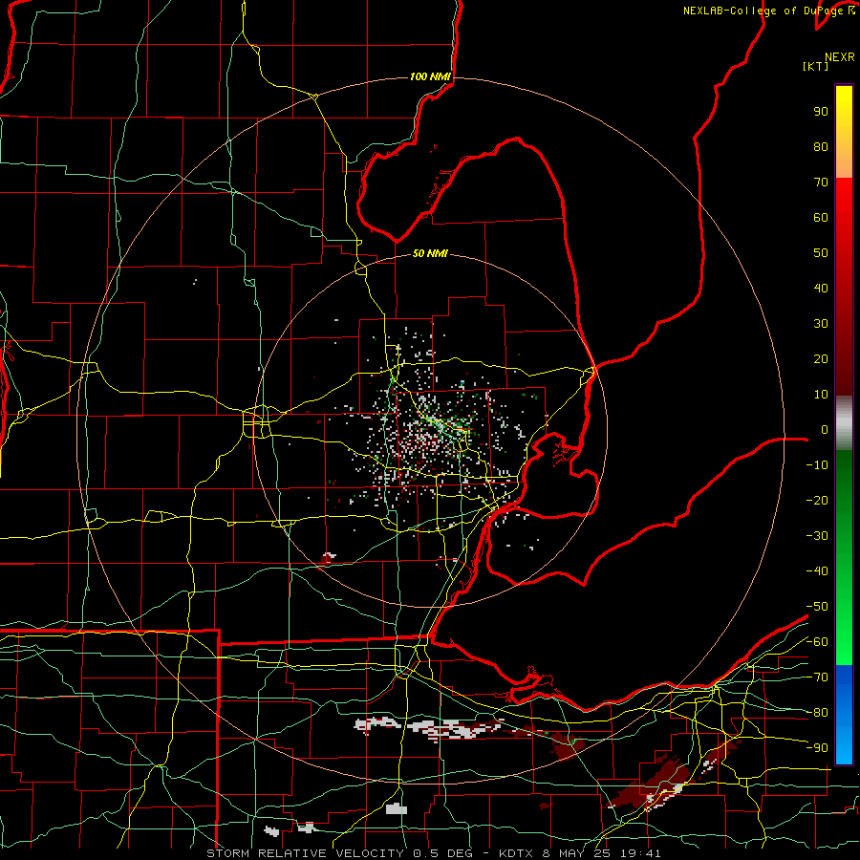Click the -80 value on velocity scale
The height and width of the screenshot is (860, 860).
pyautogui.click(x=817, y=713)
